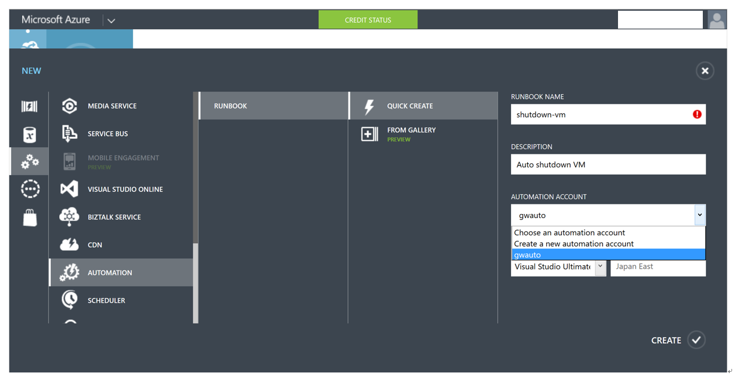744x382 pixels.
Task: Click the Media Service icon
Action: pos(69,106)
